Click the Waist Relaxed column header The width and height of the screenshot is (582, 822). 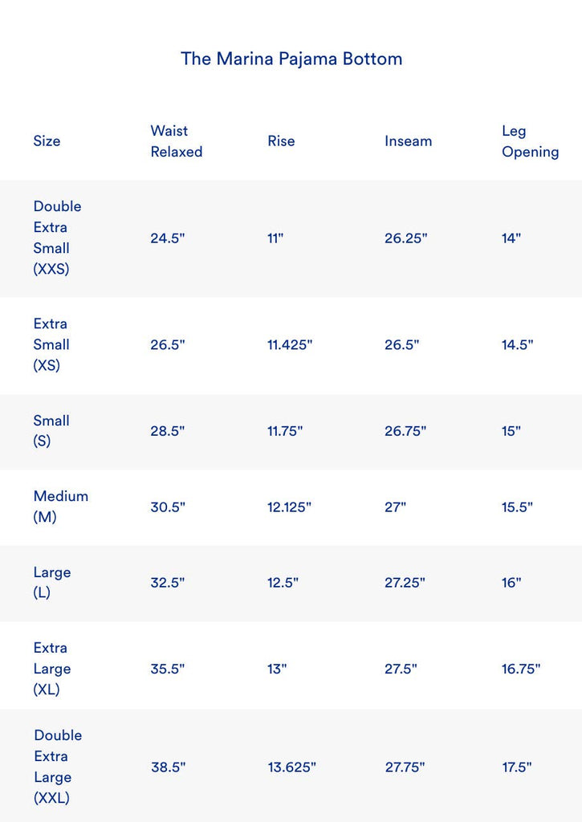[176, 141]
